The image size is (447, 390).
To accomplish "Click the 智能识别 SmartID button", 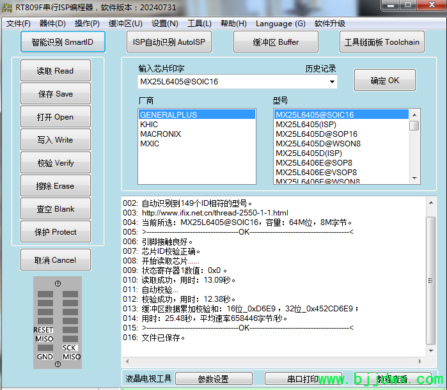I will 62,43.
